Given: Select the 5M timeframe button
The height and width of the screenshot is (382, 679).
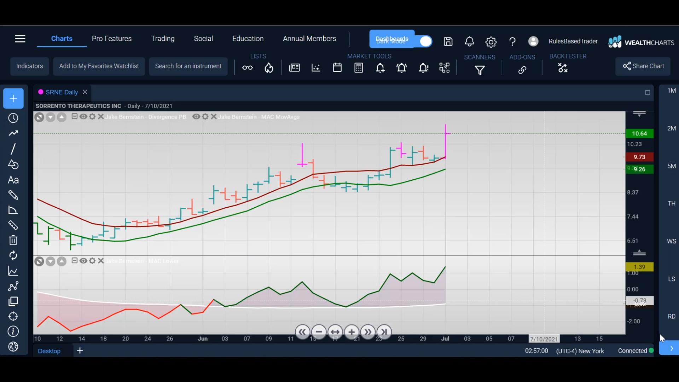Looking at the screenshot, I should click(x=672, y=166).
